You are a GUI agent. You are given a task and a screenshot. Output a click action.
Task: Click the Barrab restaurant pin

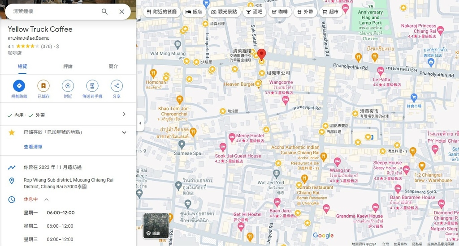click(304, 178)
